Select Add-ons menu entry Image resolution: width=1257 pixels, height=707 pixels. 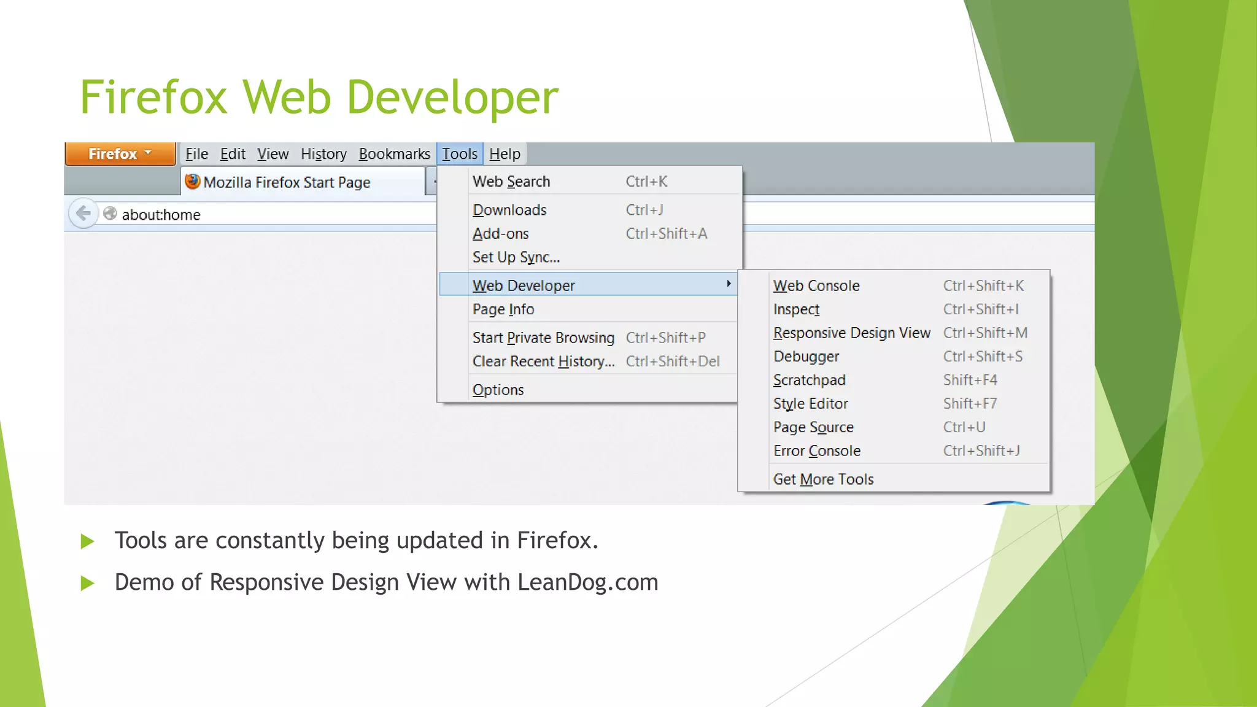point(589,234)
